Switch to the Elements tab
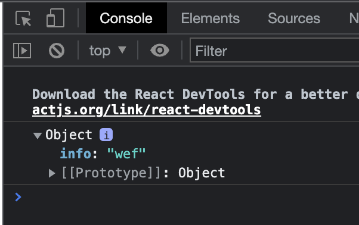 [210, 18]
